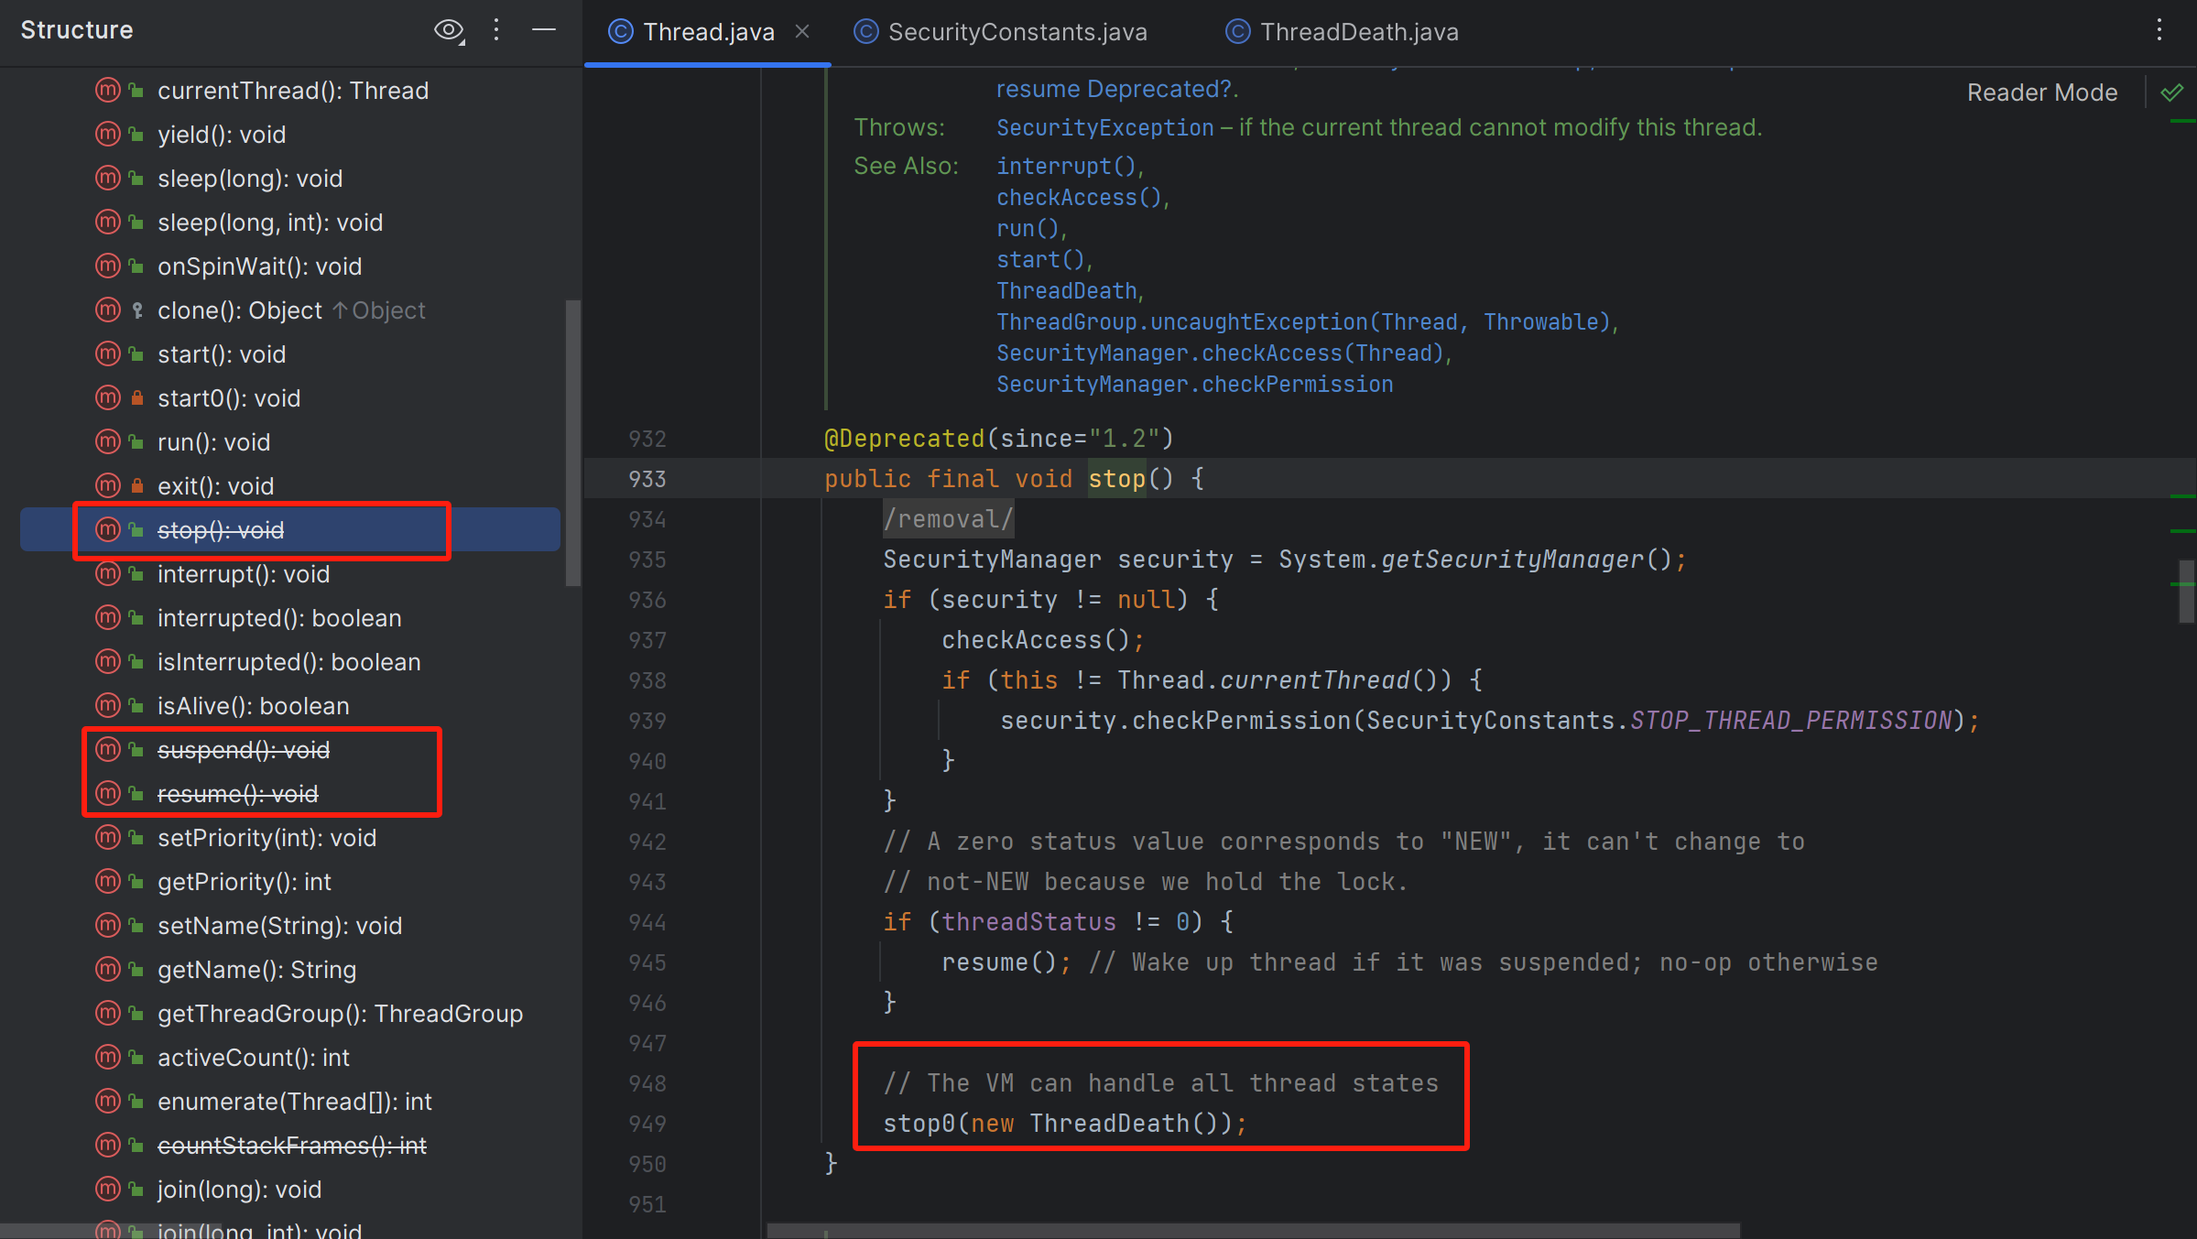
Task: Open SecurityException link in Throws section
Action: point(1104,127)
